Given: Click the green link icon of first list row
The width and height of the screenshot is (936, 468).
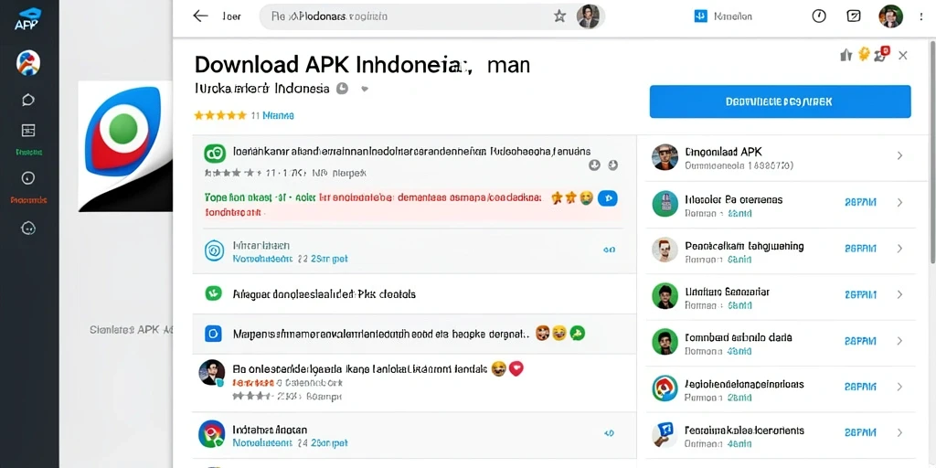Looking at the screenshot, I should coord(214,154).
